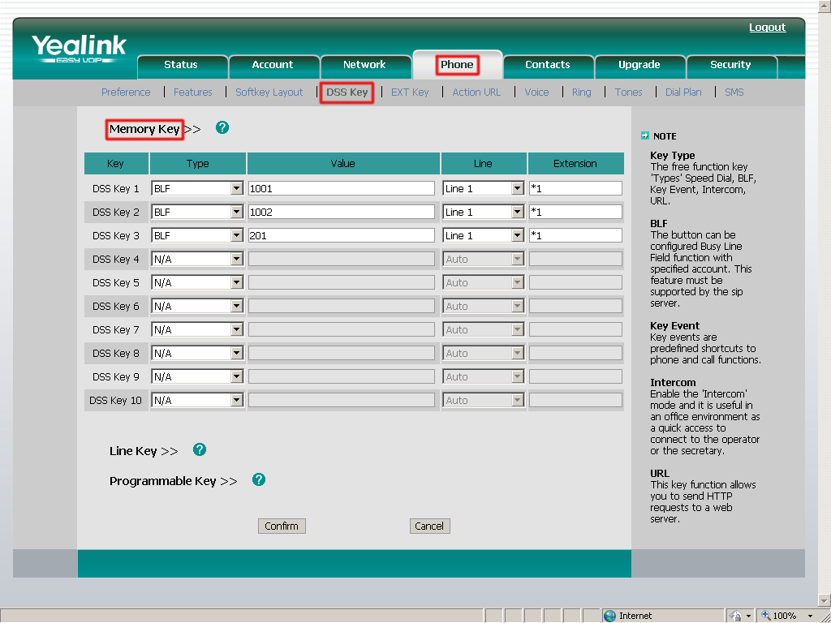Open the Preference submenu
Screen dimensions: 831x623
(x=126, y=92)
